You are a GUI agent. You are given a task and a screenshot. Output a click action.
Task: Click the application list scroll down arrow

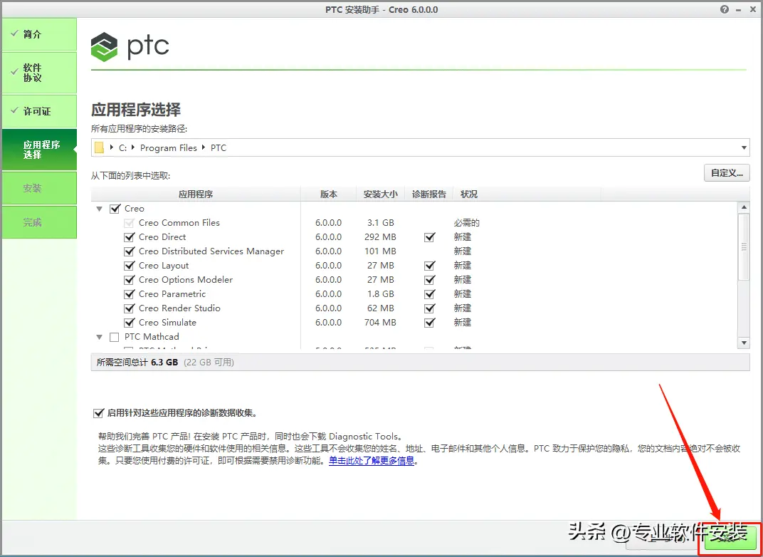coord(744,343)
